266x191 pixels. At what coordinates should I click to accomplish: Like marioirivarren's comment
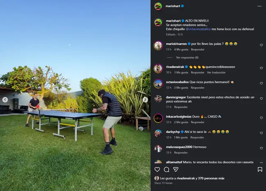261,45
